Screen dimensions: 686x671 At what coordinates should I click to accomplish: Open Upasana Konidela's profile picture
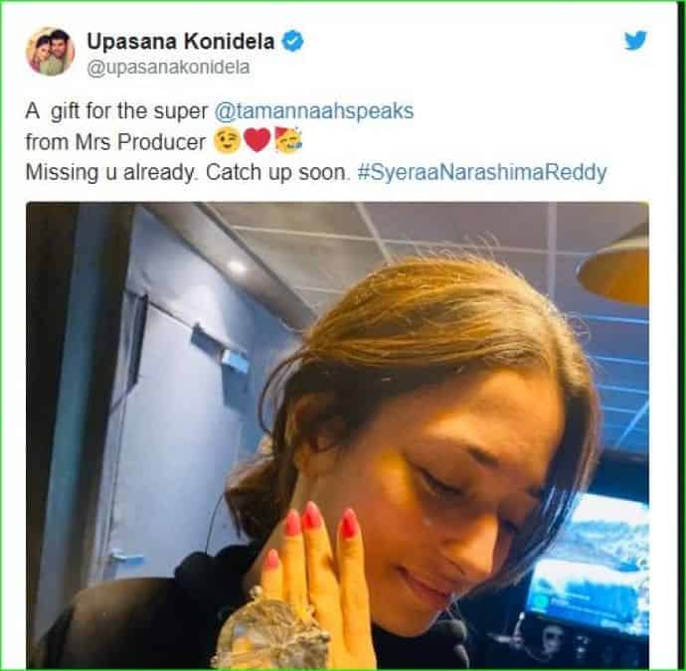[51, 51]
